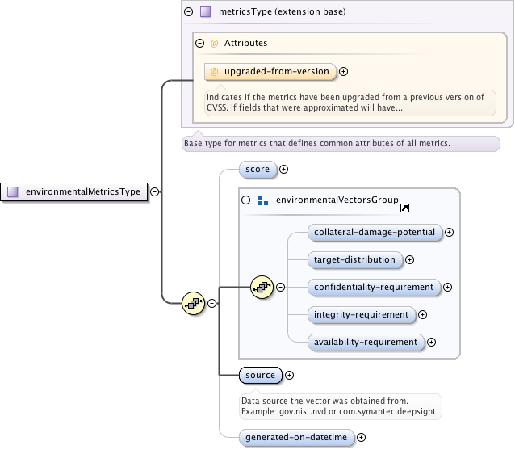
Task: Expand the score element
Action: click(283, 170)
